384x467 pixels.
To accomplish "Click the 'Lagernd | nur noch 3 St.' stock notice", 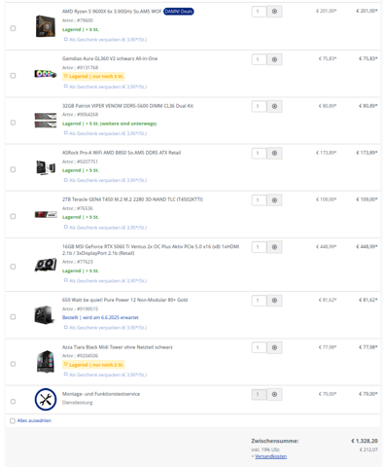I will 93,76.
